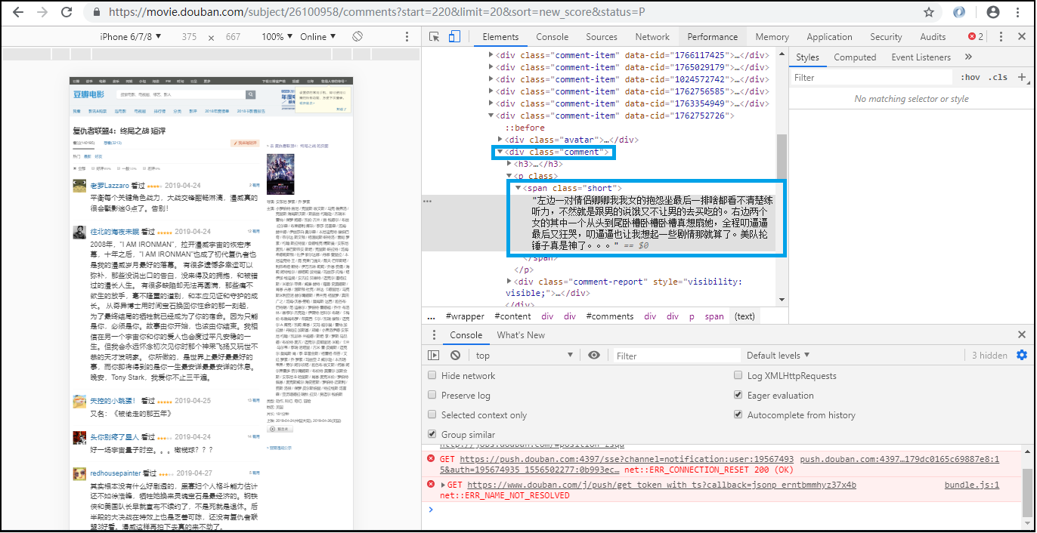This screenshot has width=1037, height=533.
Task: Enable Log XMLHttpRequests checkbox
Action: point(738,375)
